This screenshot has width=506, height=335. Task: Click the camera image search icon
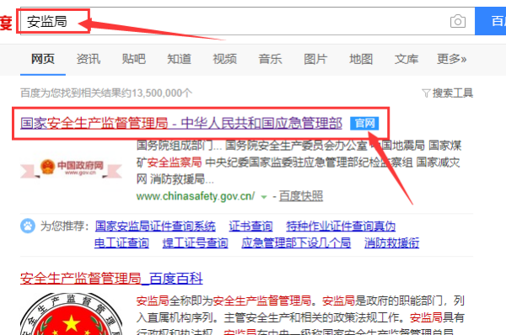tap(458, 22)
